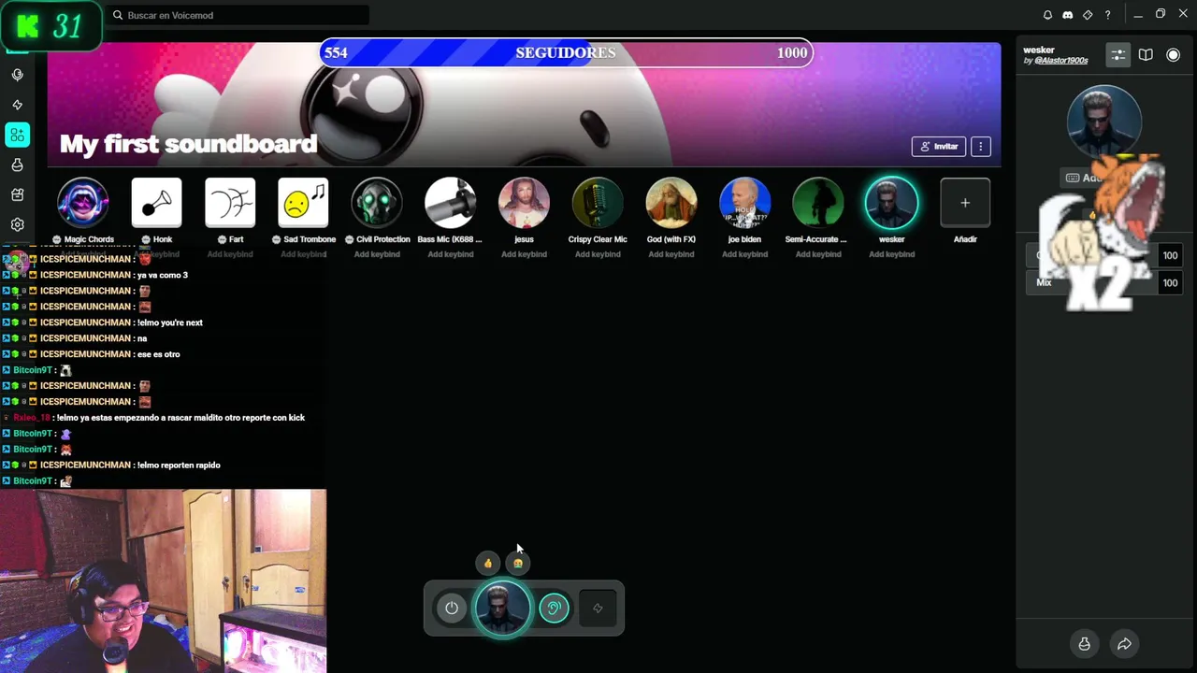Click chat message 'ese es otro'
1197x673 pixels.
click(x=158, y=354)
